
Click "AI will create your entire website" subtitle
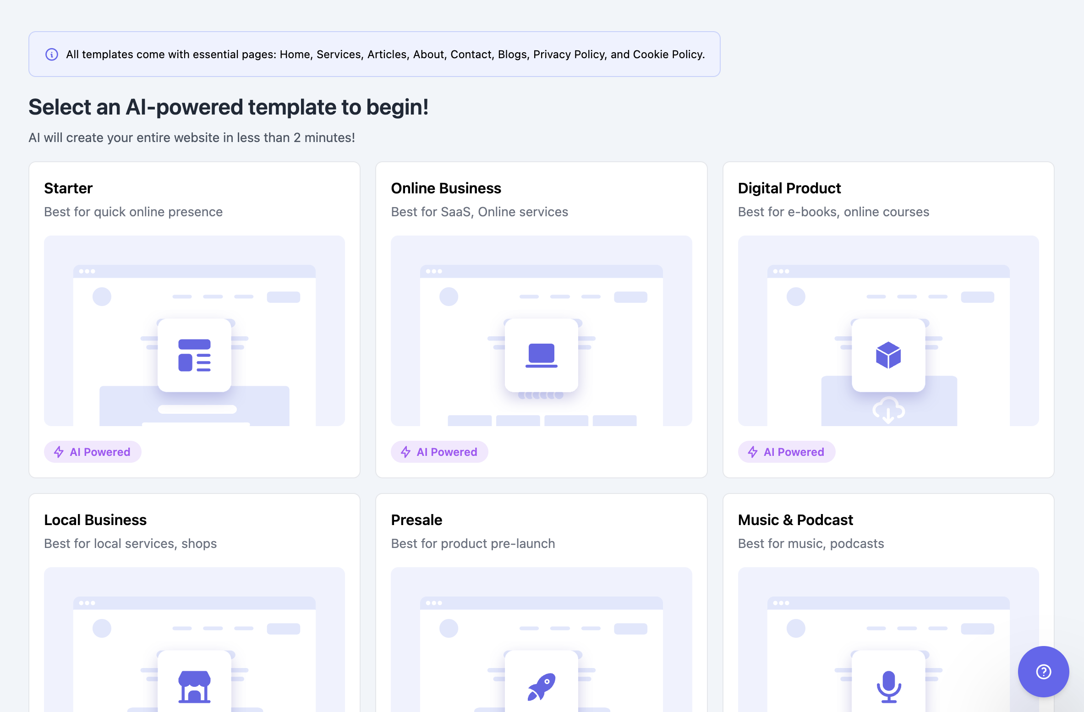point(192,137)
